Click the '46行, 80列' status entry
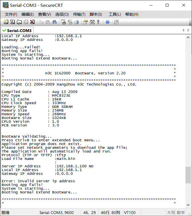 (x=110, y=213)
